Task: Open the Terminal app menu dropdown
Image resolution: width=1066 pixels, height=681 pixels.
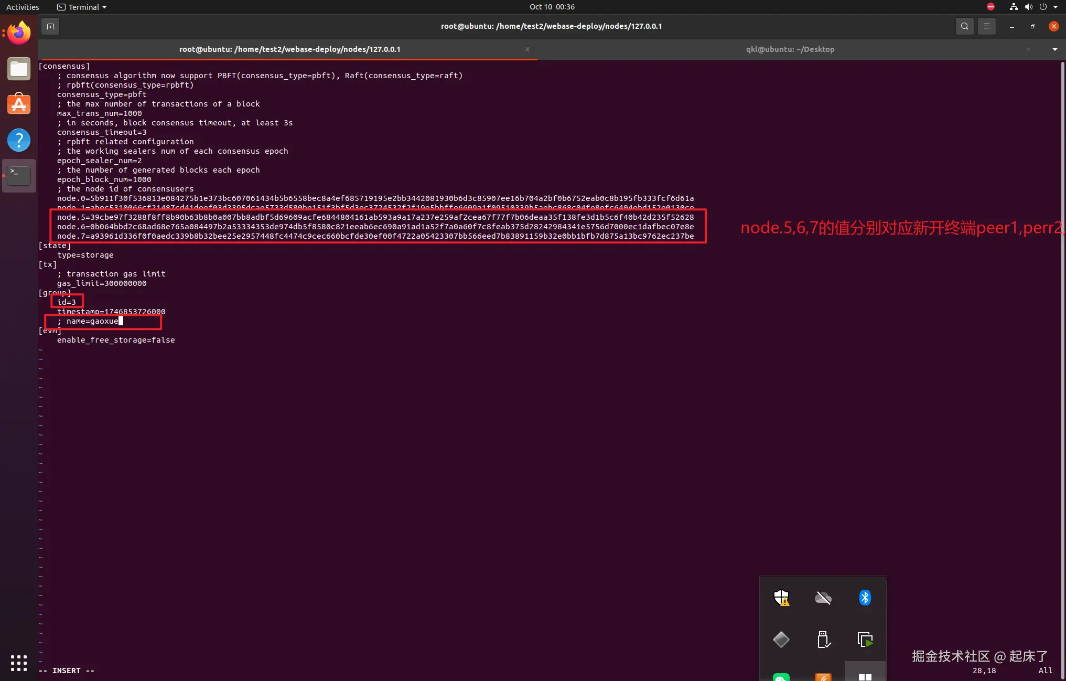Action: 82,7
